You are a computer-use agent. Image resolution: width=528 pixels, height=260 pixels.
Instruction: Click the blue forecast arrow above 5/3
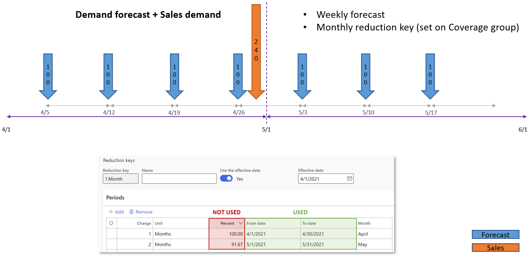pyautogui.click(x=302, y=76)
